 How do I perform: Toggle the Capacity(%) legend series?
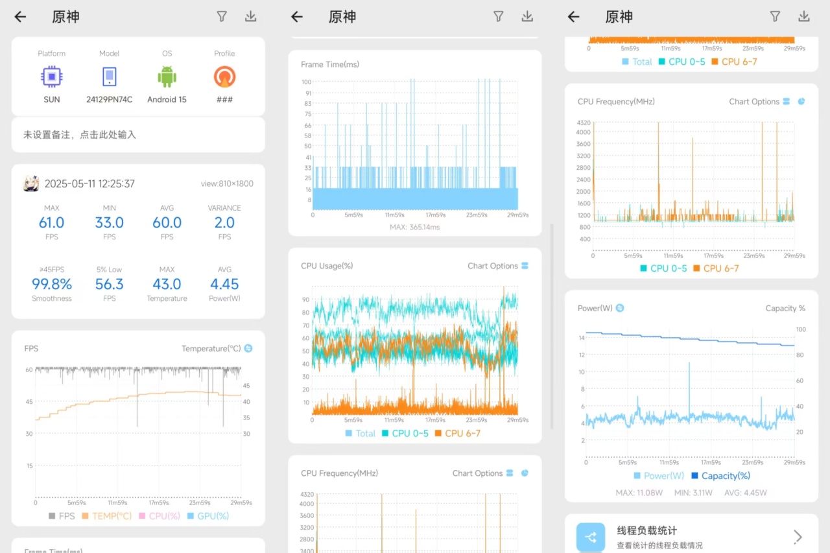coord(720,476)
